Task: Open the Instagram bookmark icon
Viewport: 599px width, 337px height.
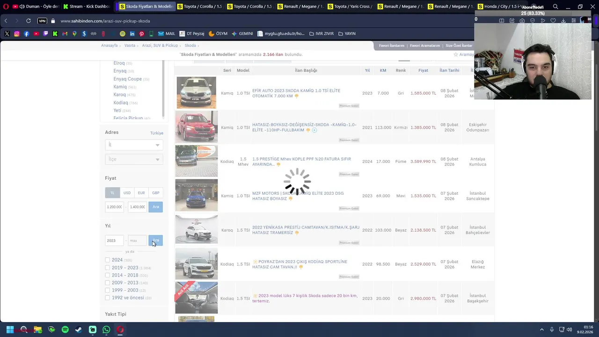Action: coord(17,34)
